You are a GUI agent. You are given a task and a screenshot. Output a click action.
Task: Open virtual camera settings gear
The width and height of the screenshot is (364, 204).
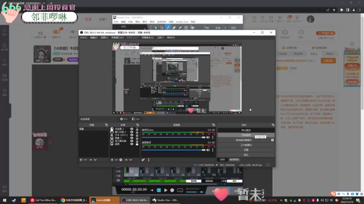tap(272, 140)
